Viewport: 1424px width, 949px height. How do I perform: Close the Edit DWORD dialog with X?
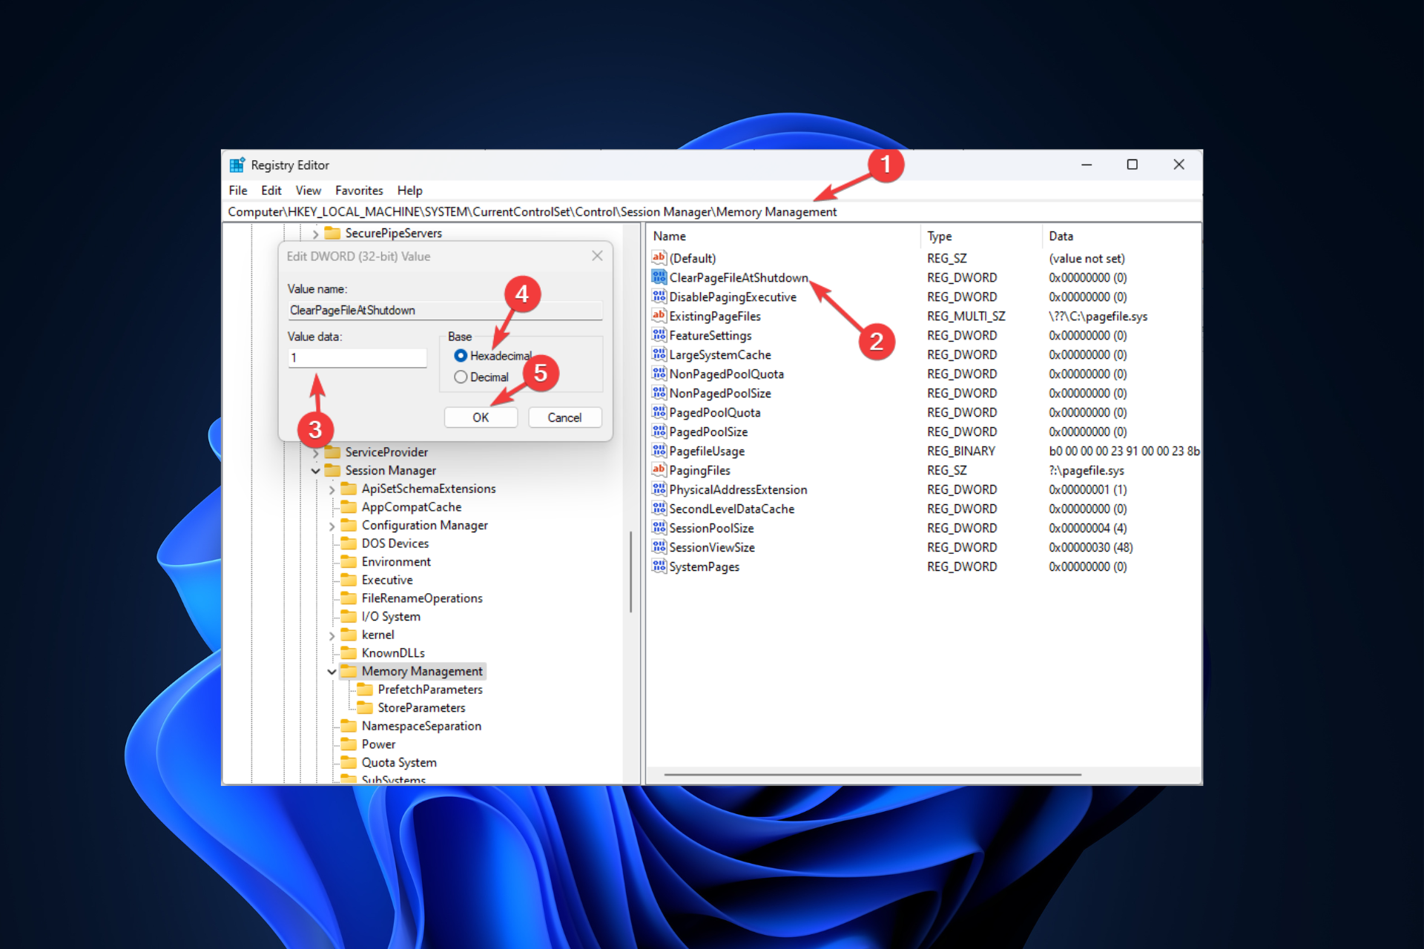click(597, 256)
